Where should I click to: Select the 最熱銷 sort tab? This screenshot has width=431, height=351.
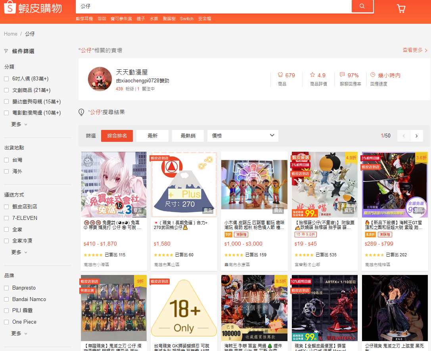188,135
